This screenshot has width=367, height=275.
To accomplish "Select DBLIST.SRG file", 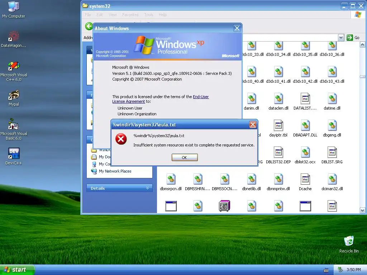I will [332, 155].
